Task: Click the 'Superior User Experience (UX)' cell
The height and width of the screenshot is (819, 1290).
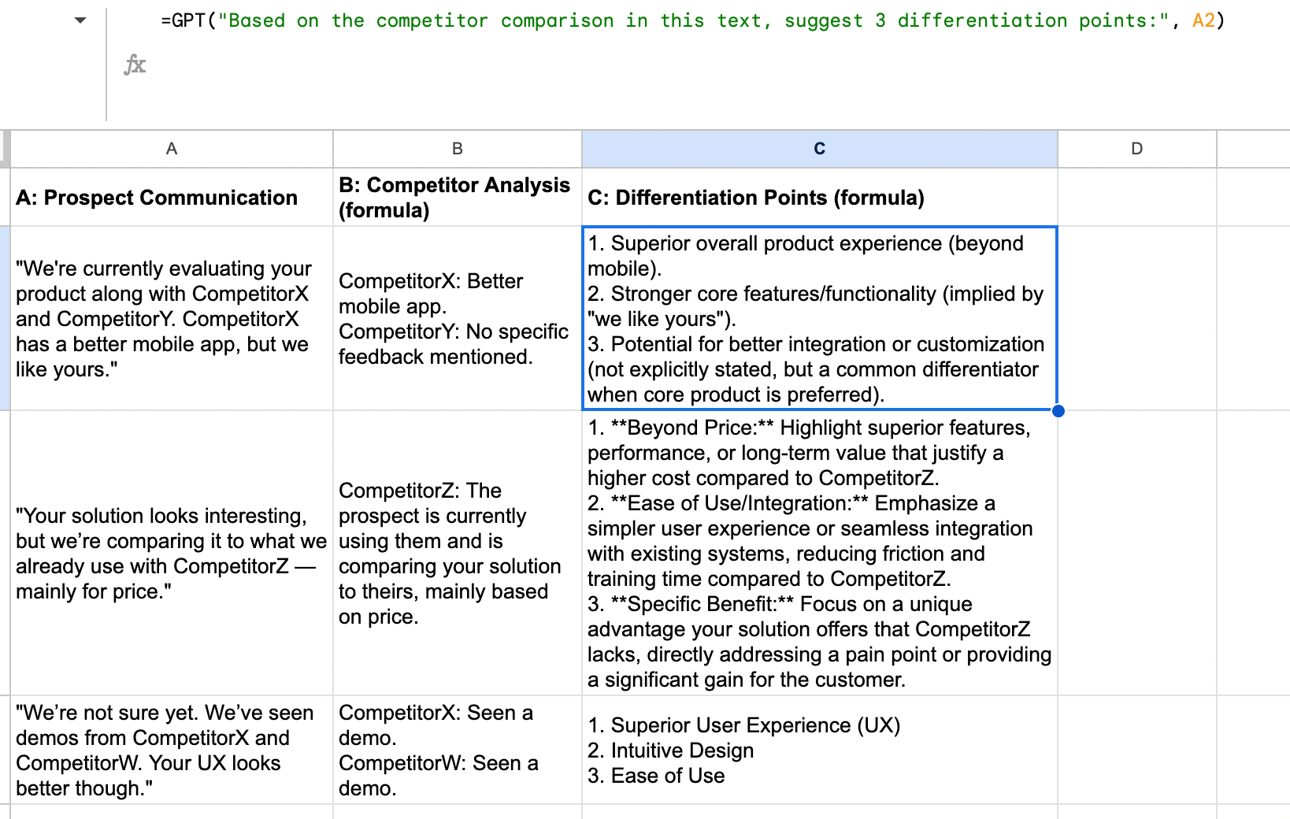Action: 819,750
